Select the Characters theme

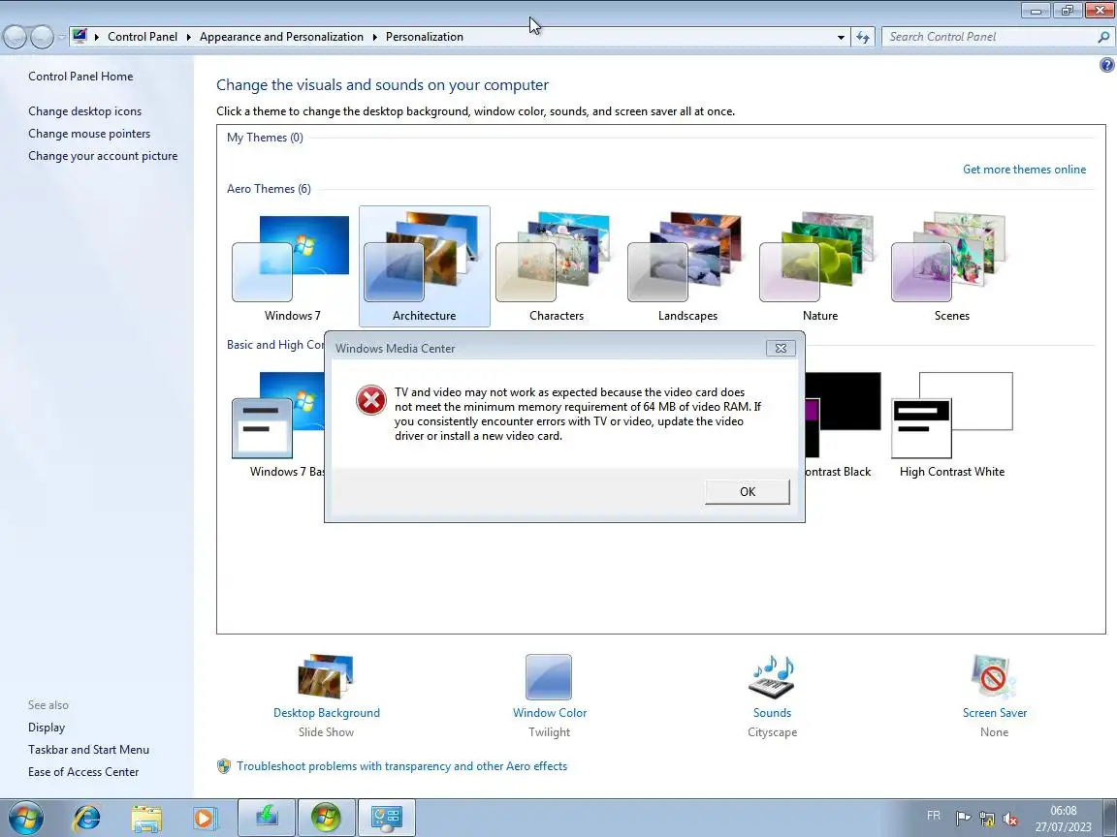point(557,267)
